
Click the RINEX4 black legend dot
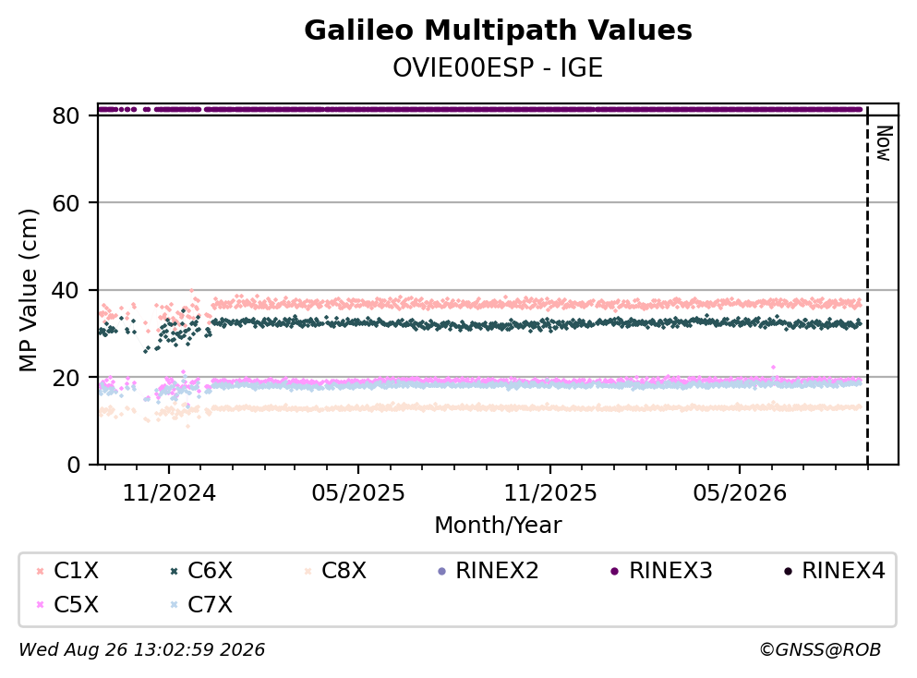point(788,571)
